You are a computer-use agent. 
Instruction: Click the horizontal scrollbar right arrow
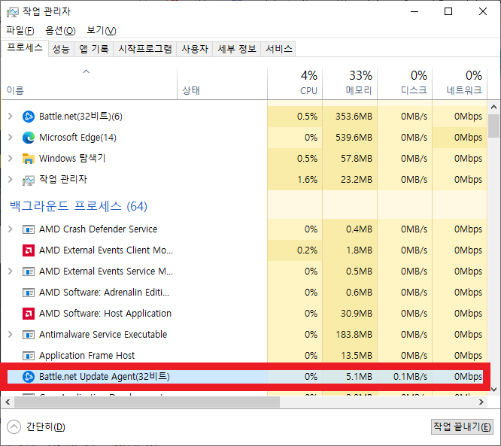481,402
